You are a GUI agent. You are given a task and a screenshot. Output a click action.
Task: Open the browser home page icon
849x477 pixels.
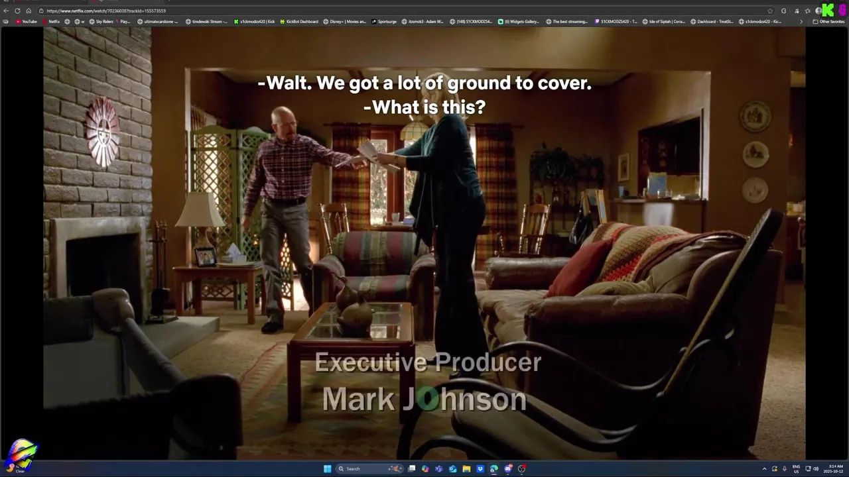pos(29,11)
